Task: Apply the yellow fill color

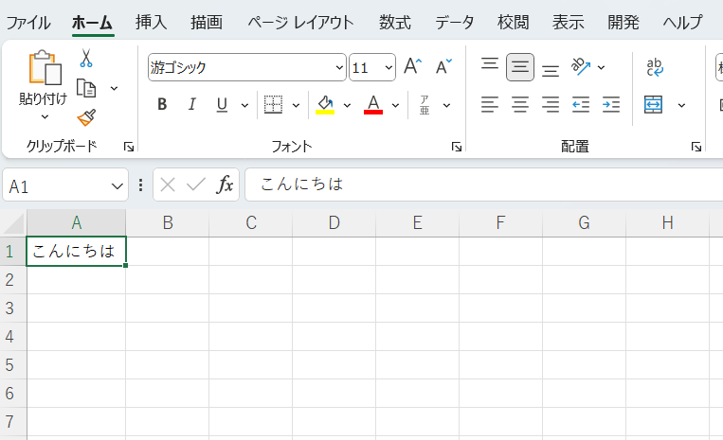Action: (x=325, y=104)
